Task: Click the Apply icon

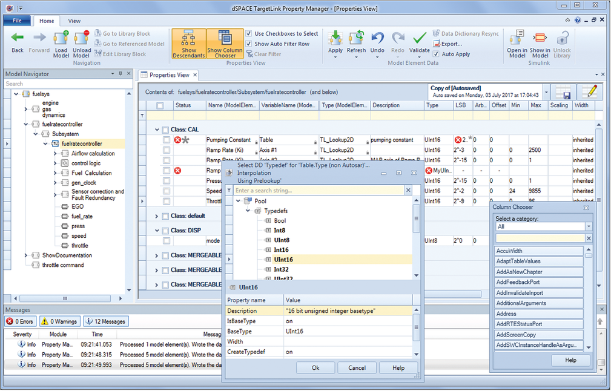Action: coord(335,38)
